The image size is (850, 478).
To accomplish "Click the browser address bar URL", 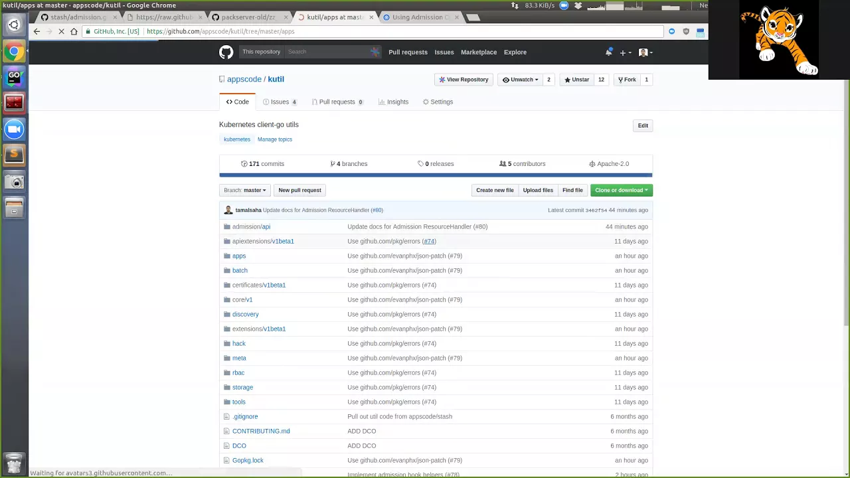I will point(220,31).
